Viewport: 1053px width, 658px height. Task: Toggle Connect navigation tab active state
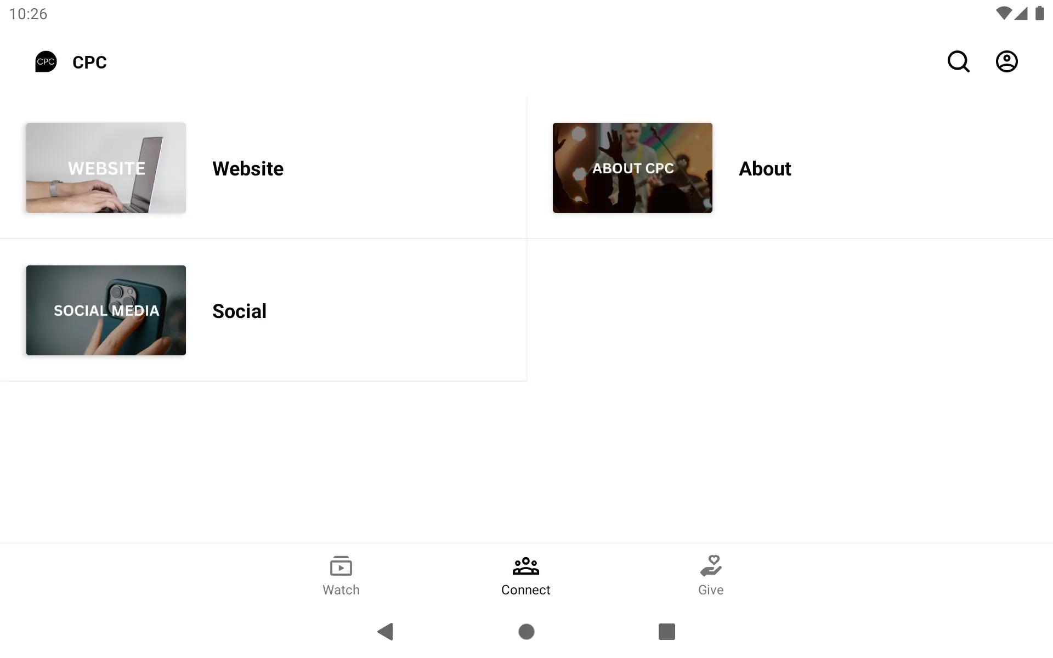526,574
